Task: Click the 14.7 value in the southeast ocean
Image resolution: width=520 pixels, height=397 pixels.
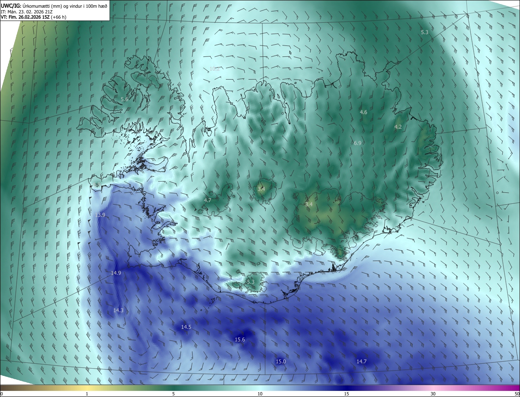Action: point(362,361)
